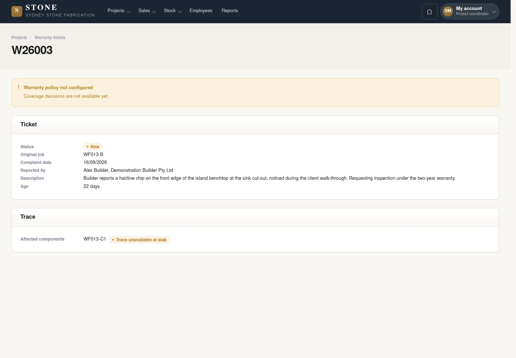This screenshot has height=358, width=516.
Task: Open the My account dropdown chevron
Action: [494, 11]
